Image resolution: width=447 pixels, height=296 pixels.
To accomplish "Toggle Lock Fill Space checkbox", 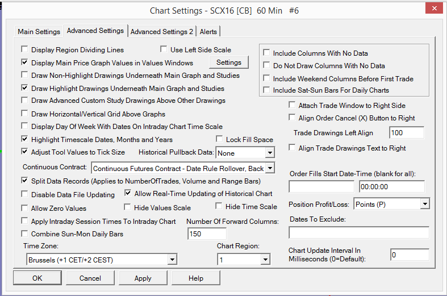I will pos(219,139).
